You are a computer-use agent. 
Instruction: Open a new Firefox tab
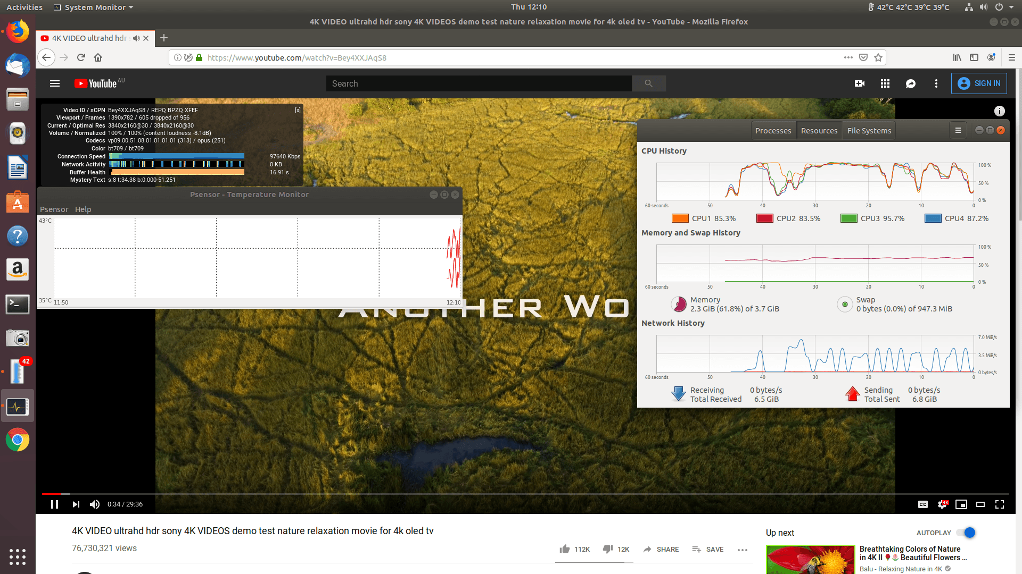[164, 38]
